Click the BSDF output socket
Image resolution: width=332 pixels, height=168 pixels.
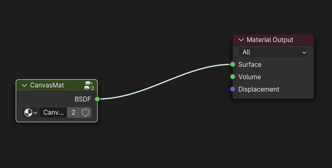97,99
